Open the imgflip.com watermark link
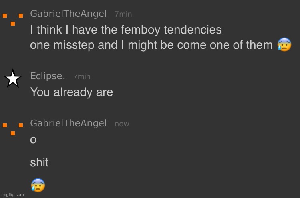Screen dimensions: 300x198 point(13,194)
